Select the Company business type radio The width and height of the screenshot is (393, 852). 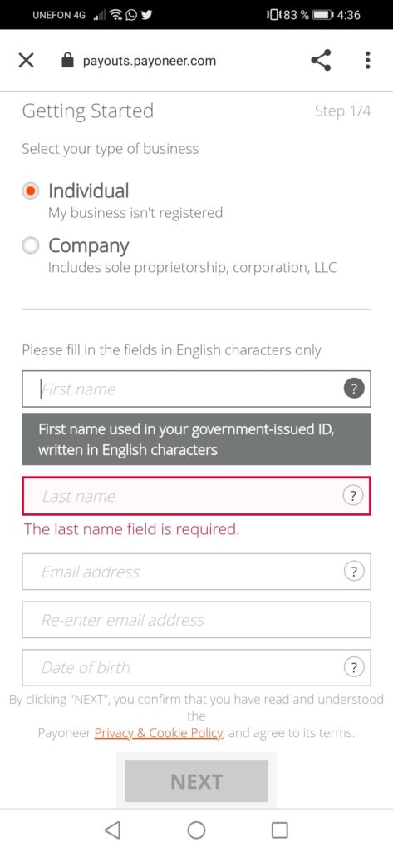coord(31,245)
